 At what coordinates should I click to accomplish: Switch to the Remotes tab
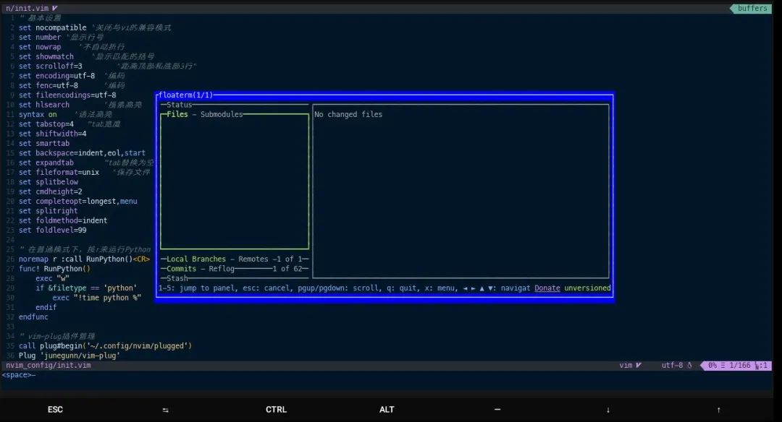253,259
